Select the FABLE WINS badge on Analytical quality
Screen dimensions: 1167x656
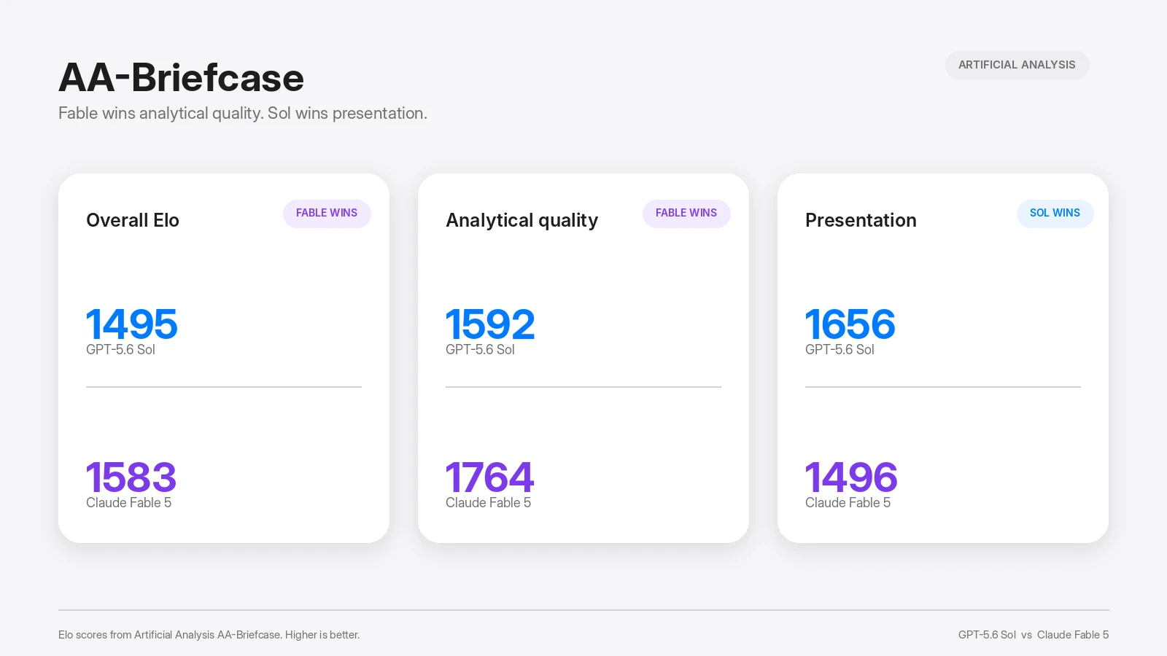[686, 214]
